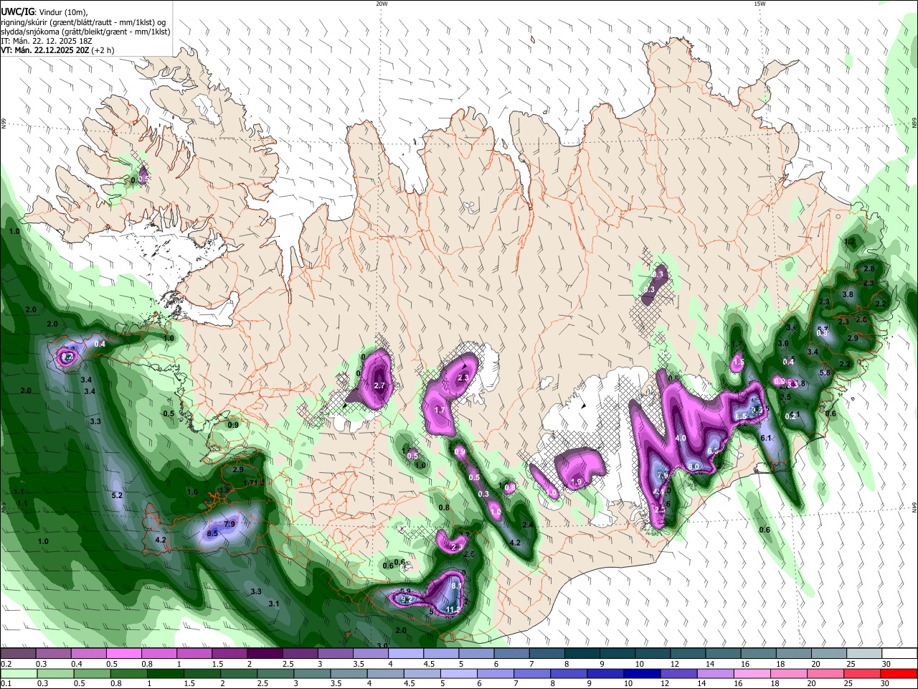
Task: Click the 11.2 precipitation value on the map
Action: point(453,610)
